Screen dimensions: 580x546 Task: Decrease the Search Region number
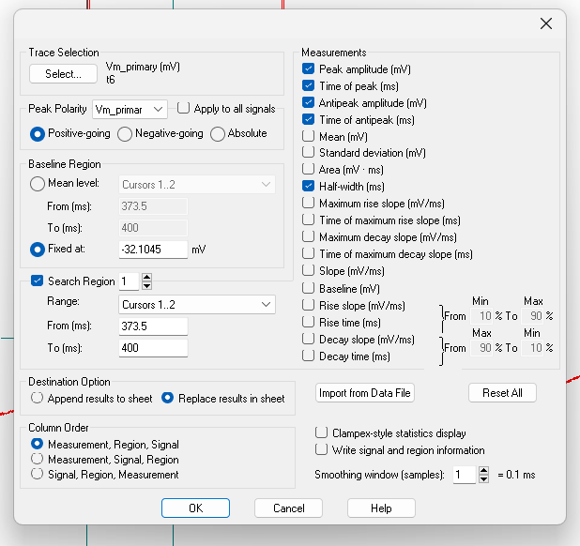146,285
